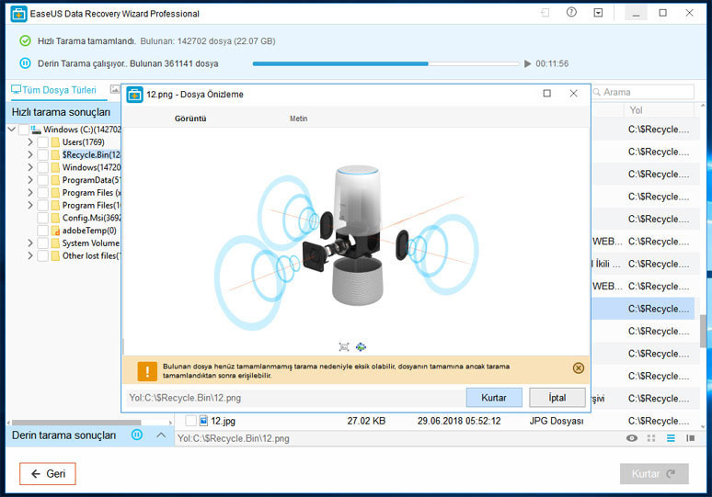Open the help question mark icon
The height and width of the screenshot is (497, 712).
pos(571,13)
